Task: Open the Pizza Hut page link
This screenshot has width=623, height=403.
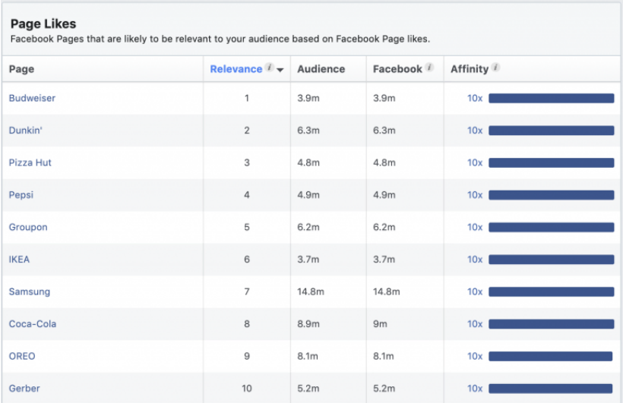Action: tap(30, 162)
